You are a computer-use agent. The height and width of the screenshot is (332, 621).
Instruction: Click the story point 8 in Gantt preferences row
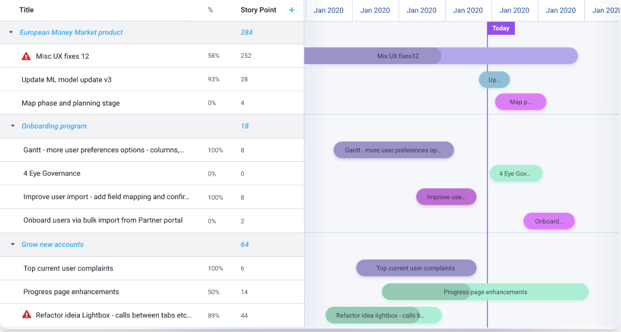click(x=242, y=150)
